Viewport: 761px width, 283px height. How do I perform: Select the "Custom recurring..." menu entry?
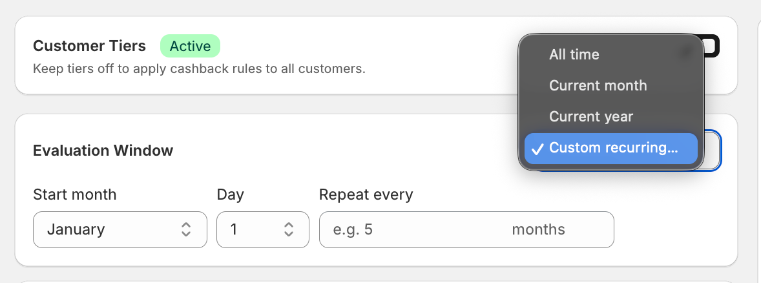612,148
